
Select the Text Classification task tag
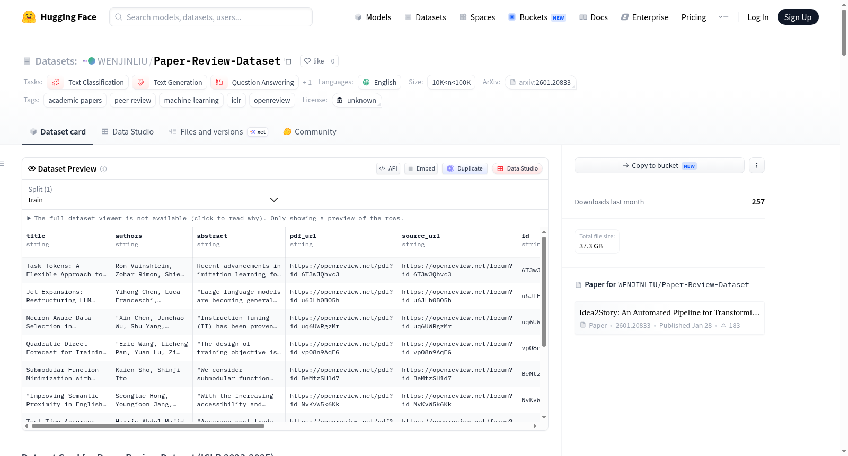(x=87, y=82)
